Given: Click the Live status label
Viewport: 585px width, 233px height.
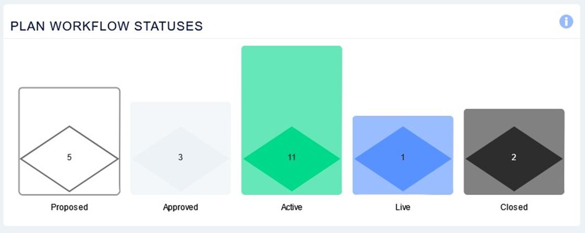Looking at the screenshot, I should click(x=403, y=207).
